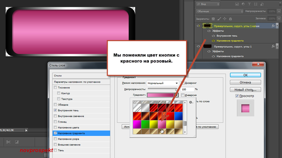
Task: Enable the Текстура checkbox
Action: pos(58,99)
